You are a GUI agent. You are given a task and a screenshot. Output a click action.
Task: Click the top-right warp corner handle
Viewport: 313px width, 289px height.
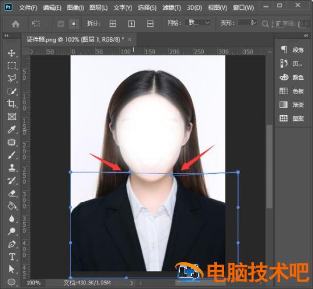click(x=238, y=172)
